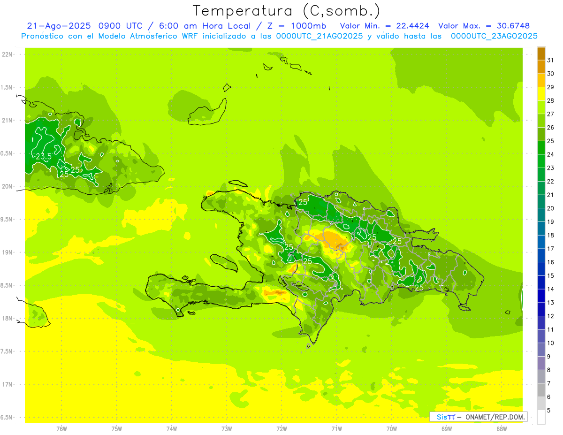Click the legend value '20'

pos(551,208)
